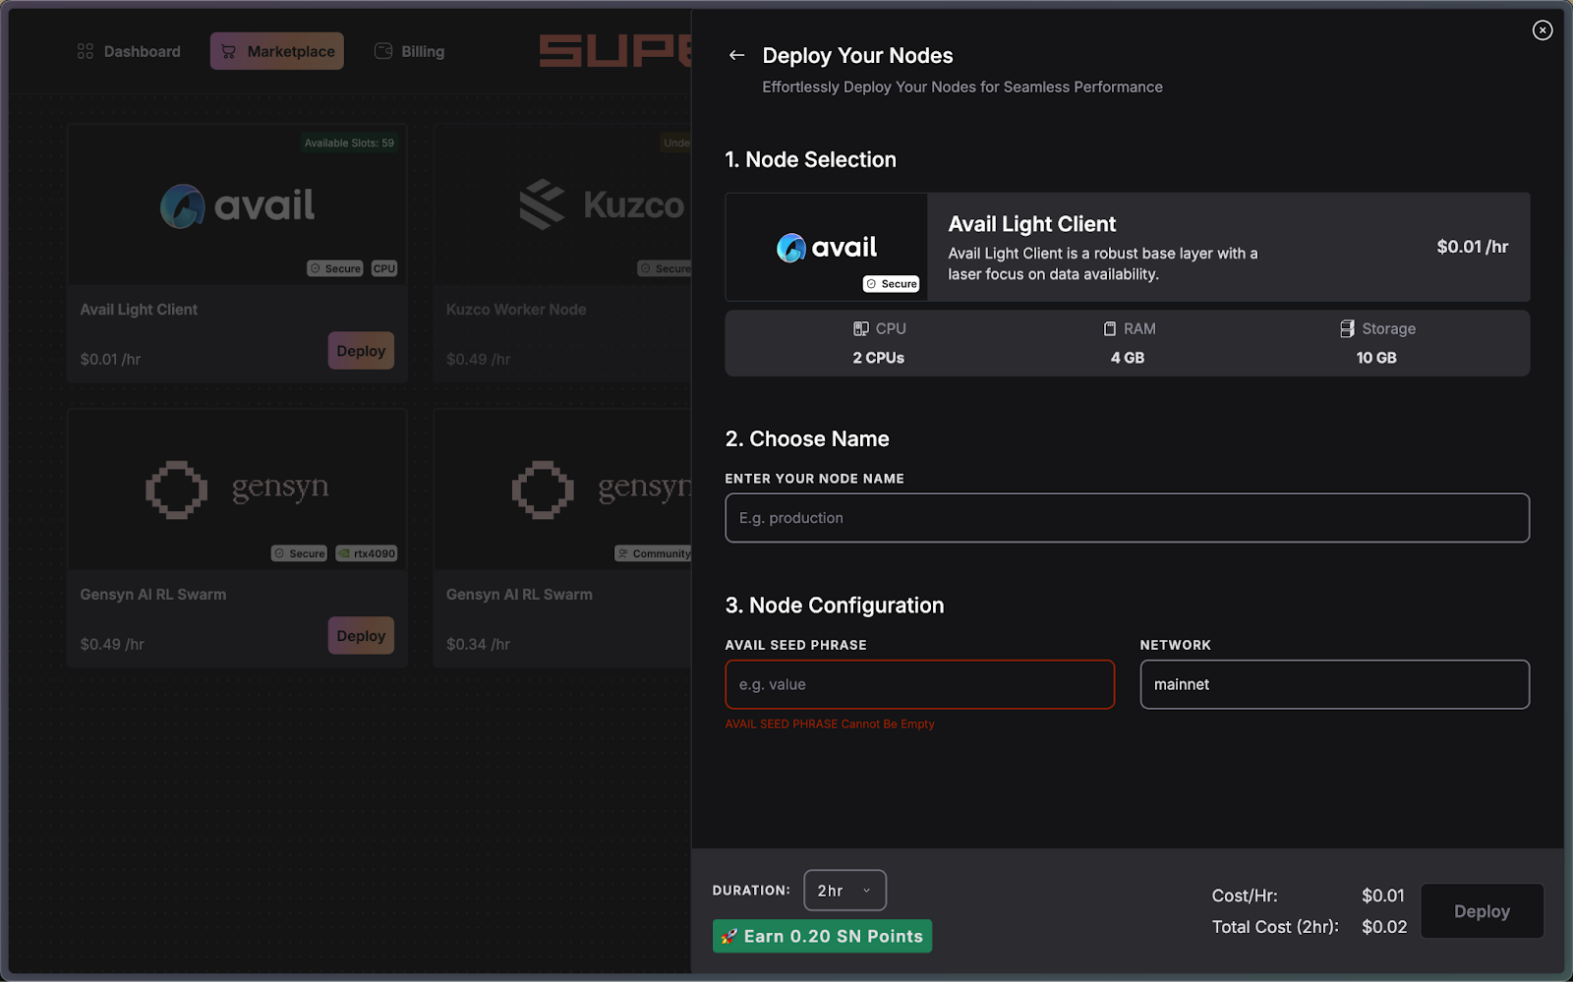Click the $0.49 /hr Kuzco price
This screenshot has height=982, width=1573.
click(478, 359)
